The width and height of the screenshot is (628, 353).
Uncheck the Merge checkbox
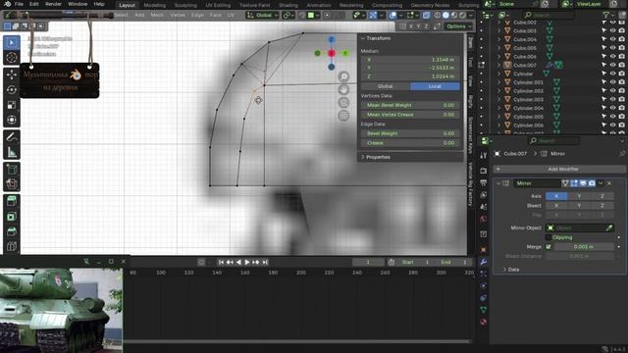(549, 247)
